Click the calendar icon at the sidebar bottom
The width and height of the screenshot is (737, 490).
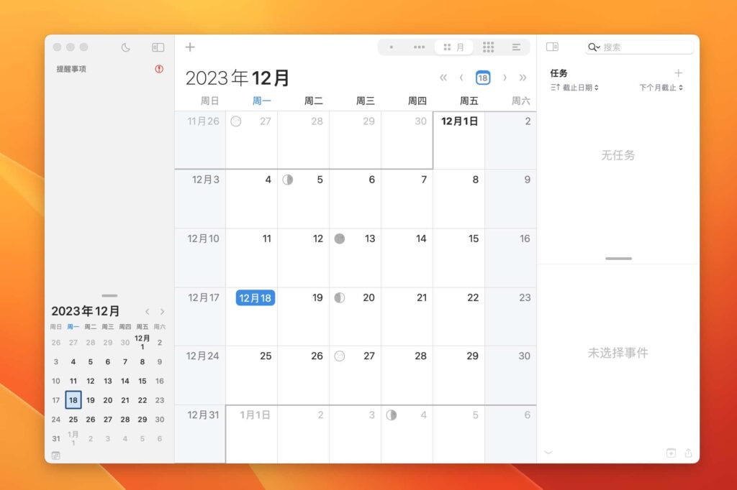pyautogui.click(x=55, y=456)
